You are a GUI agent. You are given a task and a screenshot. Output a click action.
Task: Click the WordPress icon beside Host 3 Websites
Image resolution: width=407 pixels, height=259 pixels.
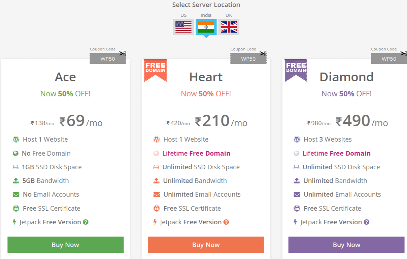(297, 139)
